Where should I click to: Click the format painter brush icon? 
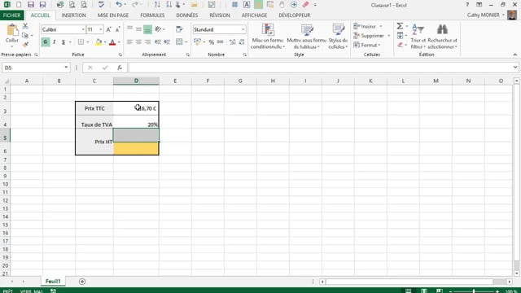tap(25, 45)
